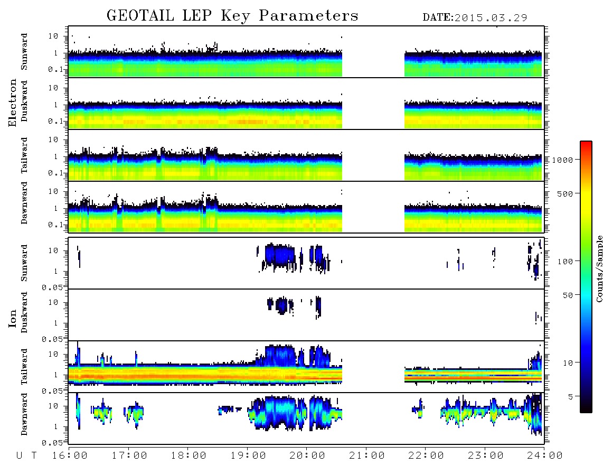The height and width of the screenshot is (465, 603).
Task: Select the Electron Dawnward axis label
Action: pyautogui.click(x=24, y=203)
